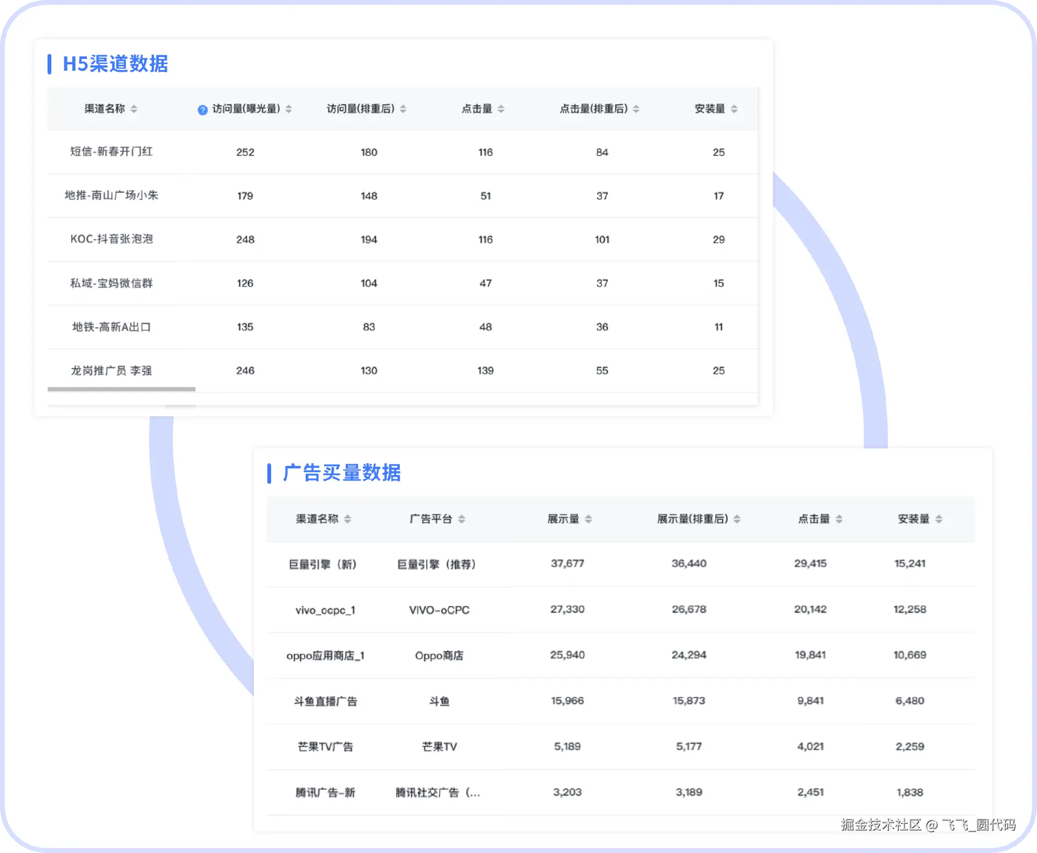Select the 短信-新春开门红 channel row
1037x853 pixels.
[111, 152]
